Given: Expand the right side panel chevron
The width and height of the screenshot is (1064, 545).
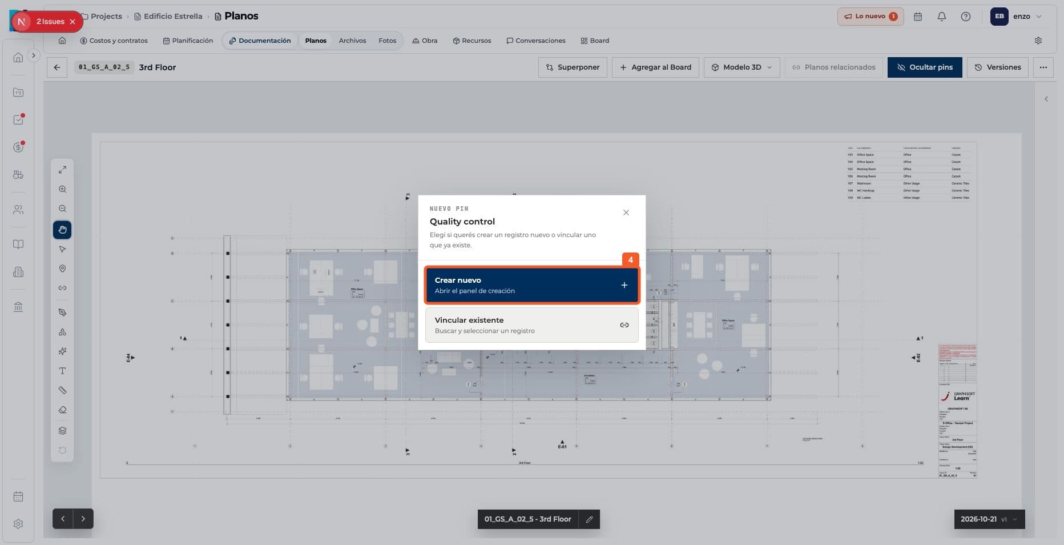Looking at the screenshot, I should 1046,99.
